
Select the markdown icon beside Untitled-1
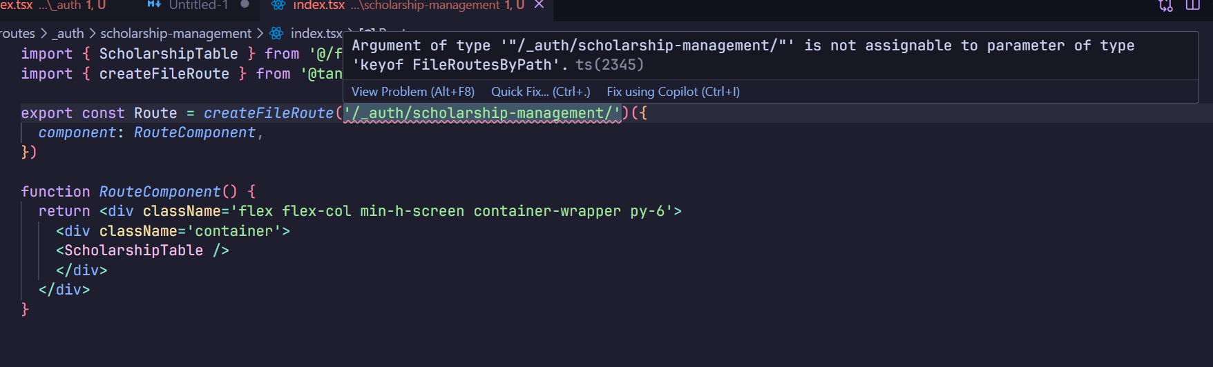click(155, 5)
